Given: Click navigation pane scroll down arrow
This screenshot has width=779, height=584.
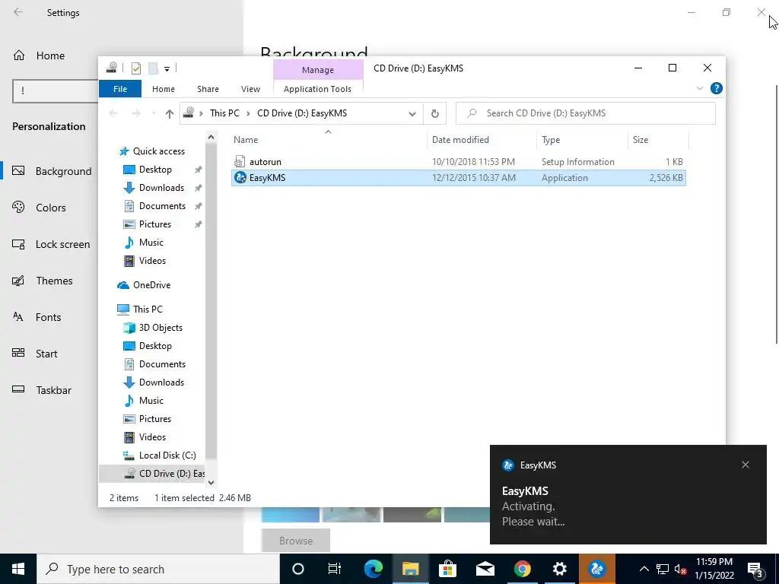Looking at the screenshot, I should 211,482.
